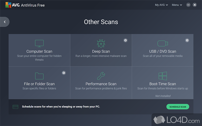Click 'Run a longer, more intensive malware scan'
This screenshot has width=202, height=126.
(x=101, y=56)
